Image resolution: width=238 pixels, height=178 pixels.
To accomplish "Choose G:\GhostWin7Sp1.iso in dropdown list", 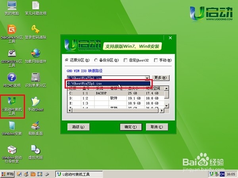I will click(x=109, y=83).
